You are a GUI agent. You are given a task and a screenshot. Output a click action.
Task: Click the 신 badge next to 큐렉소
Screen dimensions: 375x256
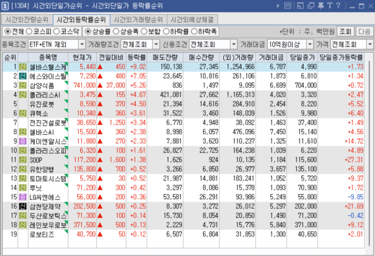point(23,113)
